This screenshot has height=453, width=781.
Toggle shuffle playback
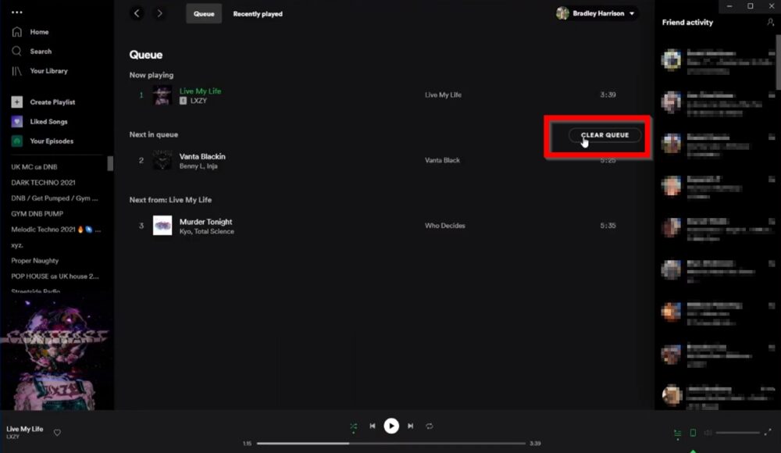tap(354, 426)
